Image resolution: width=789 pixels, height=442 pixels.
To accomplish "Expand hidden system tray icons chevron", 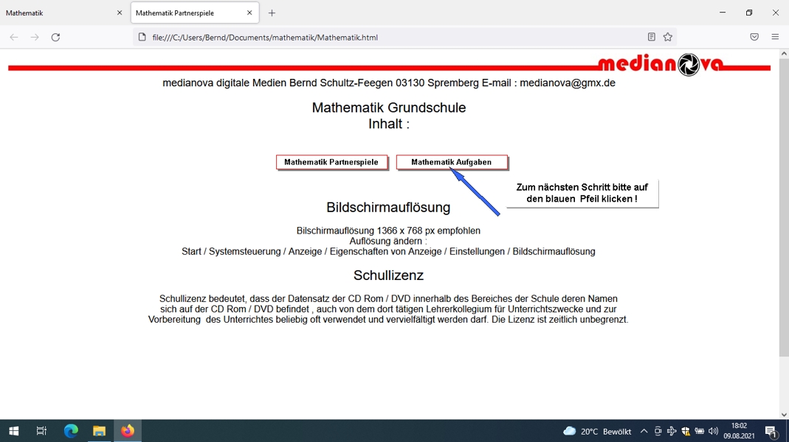I will pos(644,431).
